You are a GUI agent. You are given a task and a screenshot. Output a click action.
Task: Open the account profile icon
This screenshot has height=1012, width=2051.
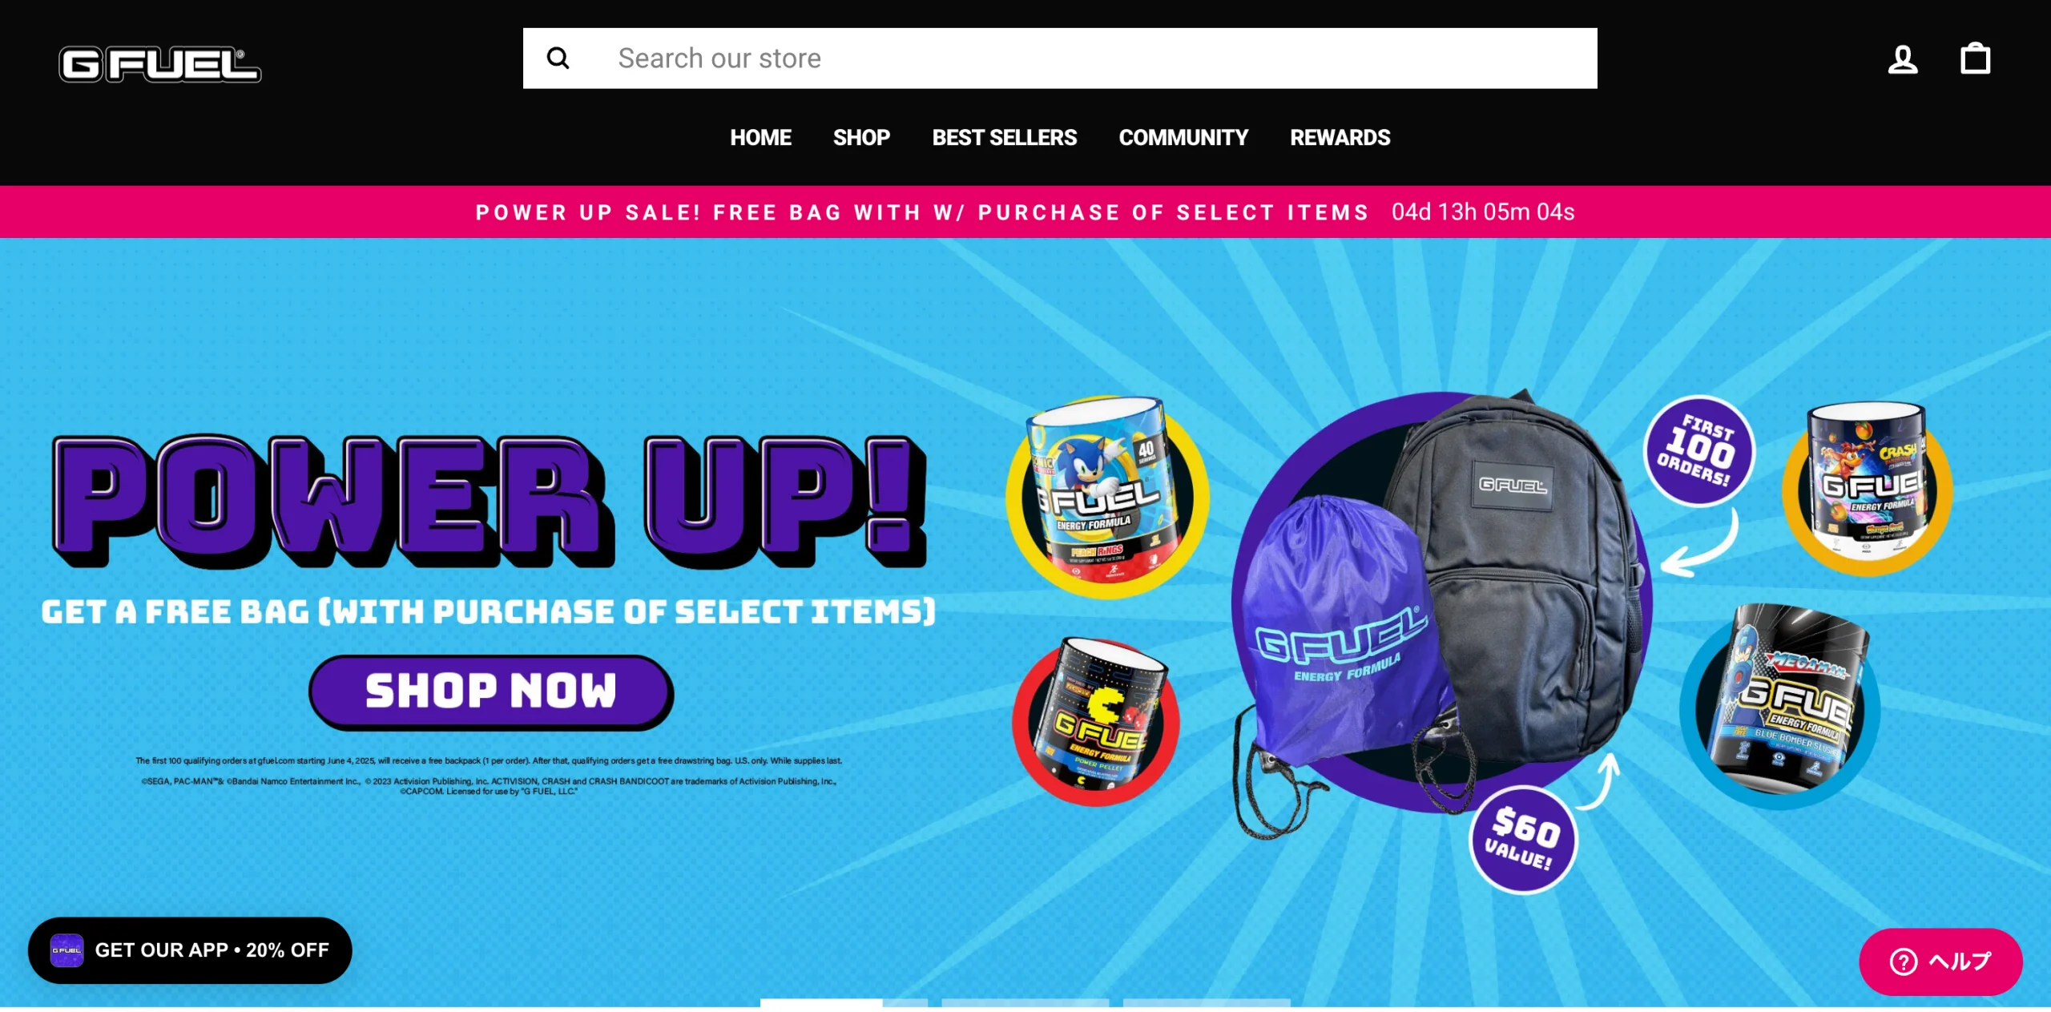tap(1903, 59)
